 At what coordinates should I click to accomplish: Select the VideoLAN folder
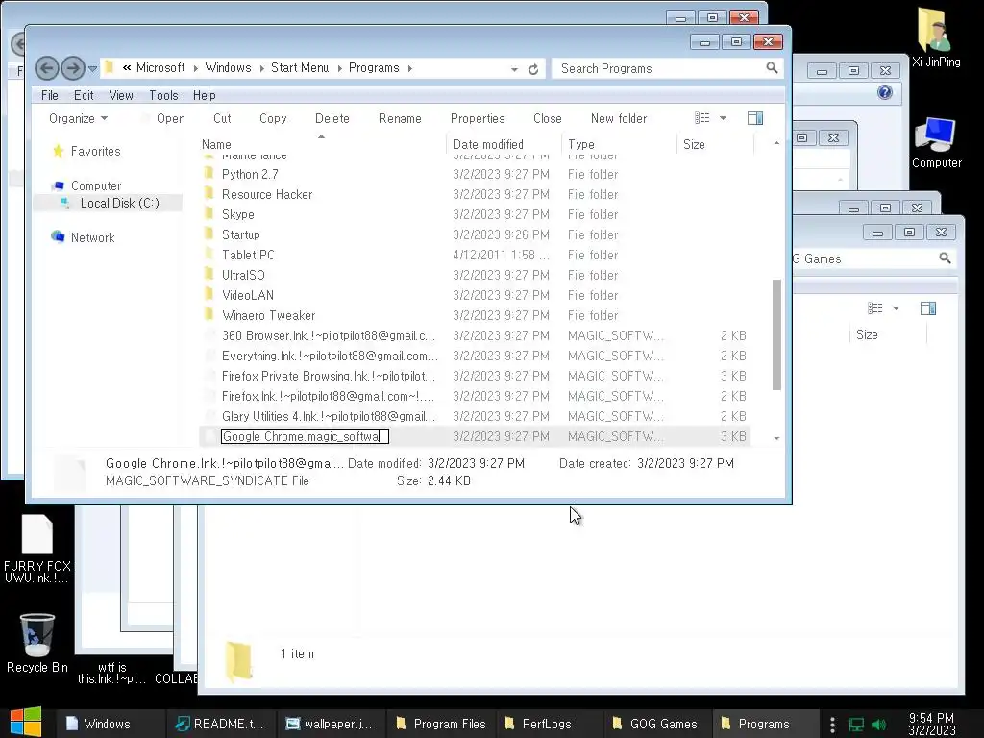click(247, 295)
